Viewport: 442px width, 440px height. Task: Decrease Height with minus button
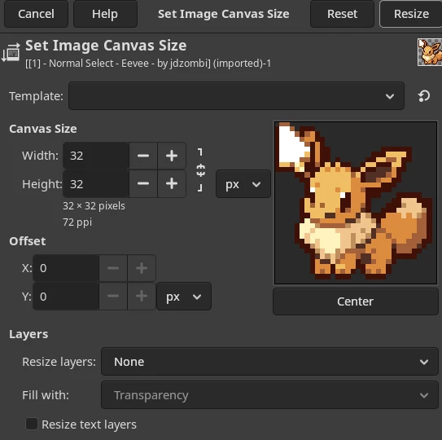(x=143, y=184)
